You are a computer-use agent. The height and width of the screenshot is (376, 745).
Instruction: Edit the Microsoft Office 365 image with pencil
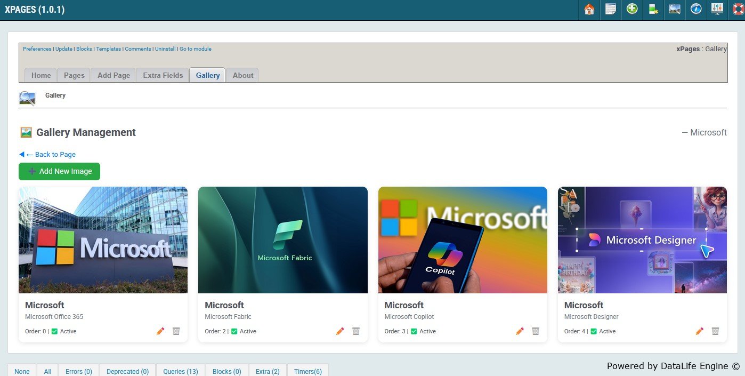(x=160, y=331)
